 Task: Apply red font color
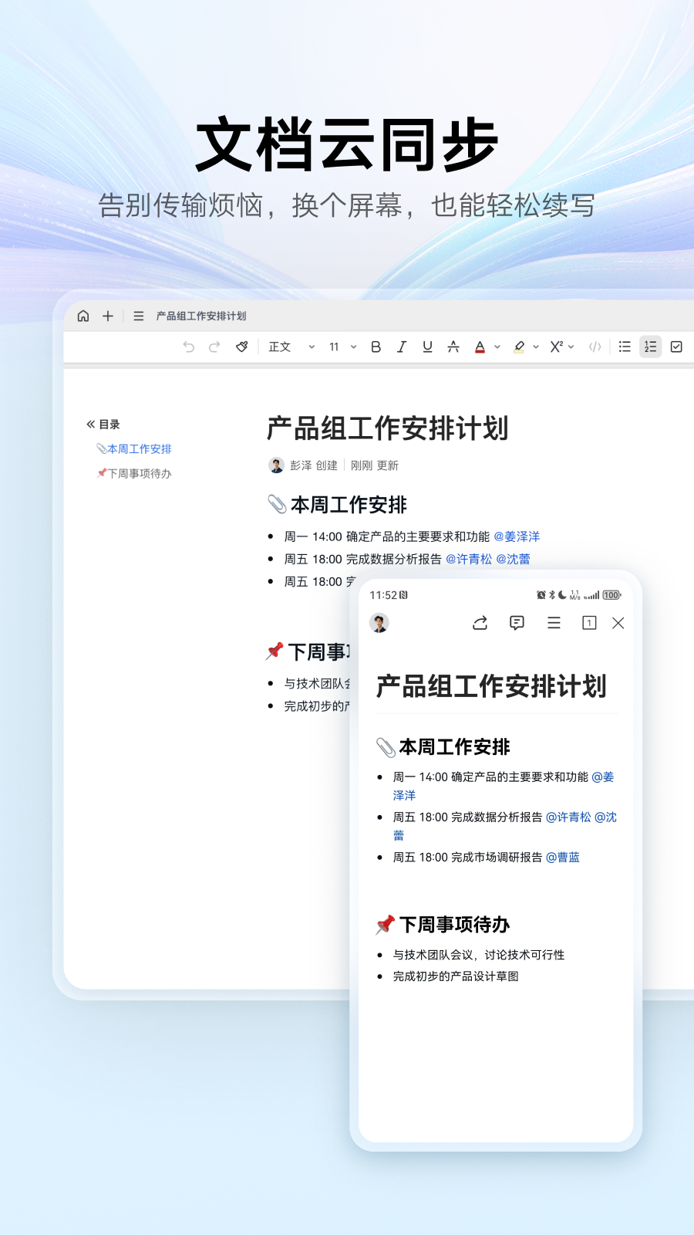480,347
